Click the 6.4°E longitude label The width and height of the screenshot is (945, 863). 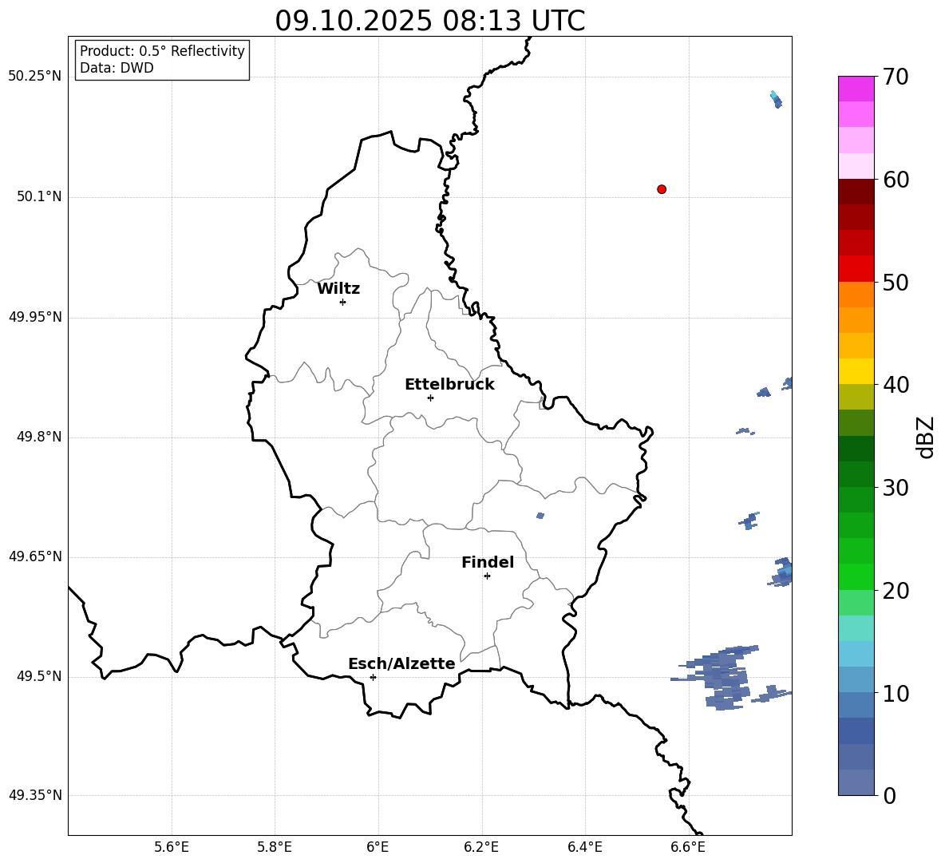click(584, 847)
